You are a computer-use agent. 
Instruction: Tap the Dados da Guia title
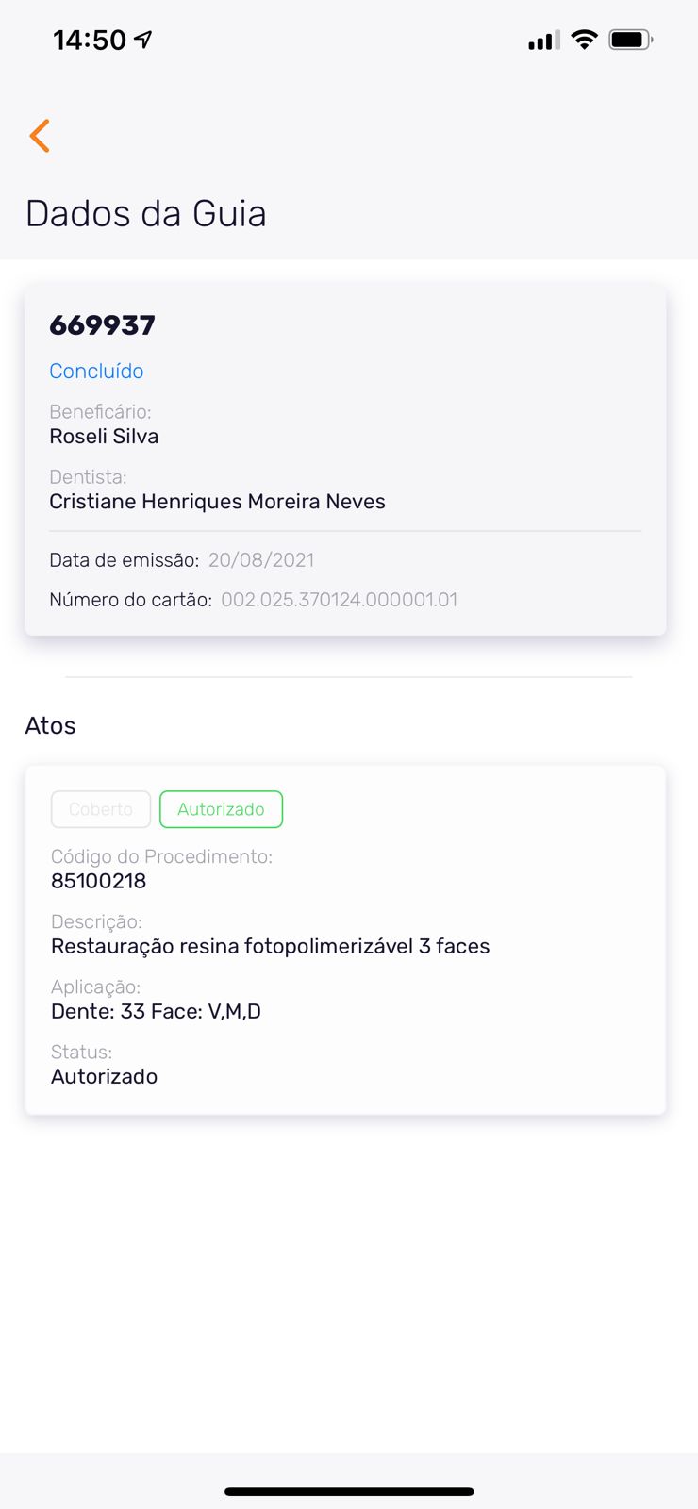(x=146, y=214)
